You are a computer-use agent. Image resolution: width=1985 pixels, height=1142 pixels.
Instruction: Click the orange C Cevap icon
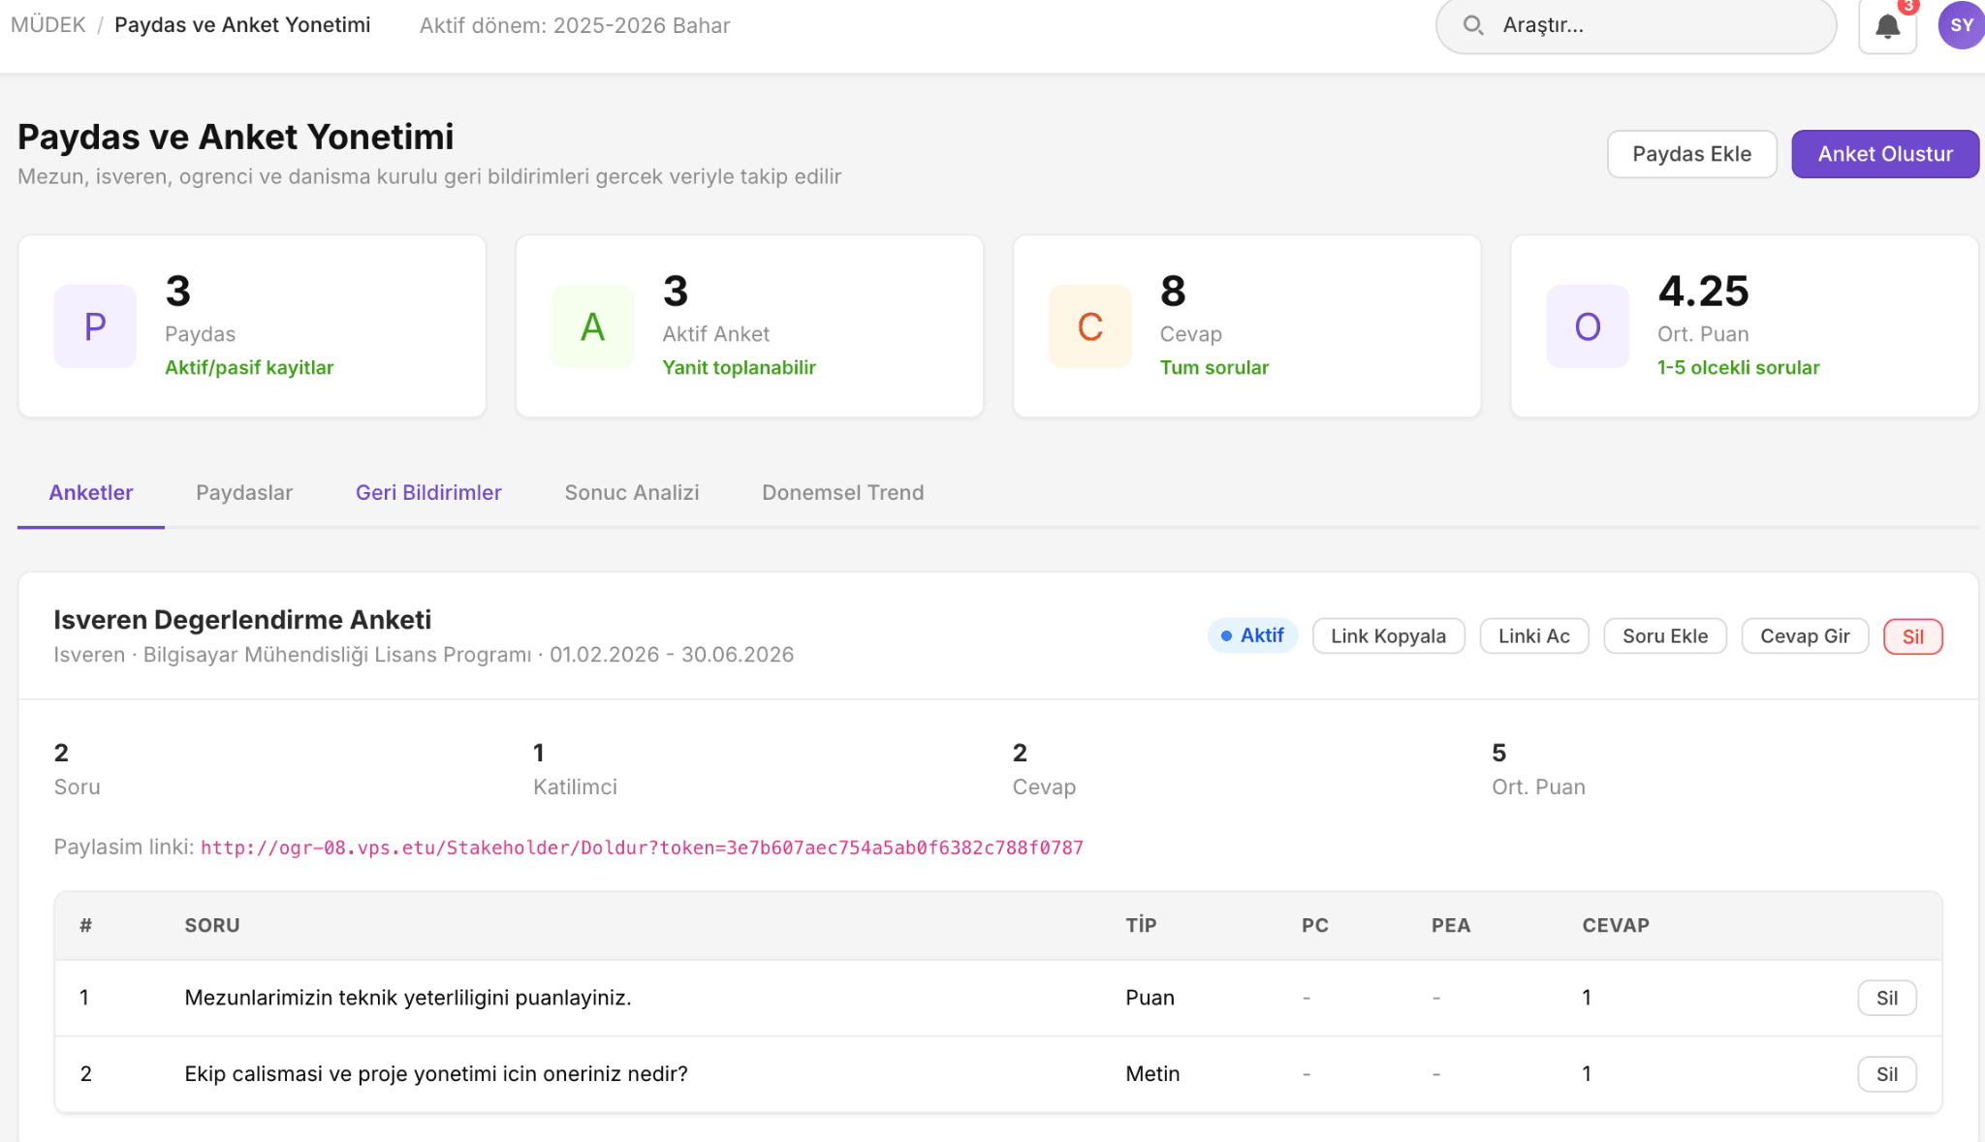coord(1090,326)
